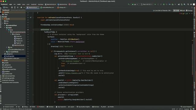Image resolution: width=196 pixels, height=110 pixels.
Task: Click the editor vertical scrollbar thumb
Action: pyautogui.click(x=193, y=59)
